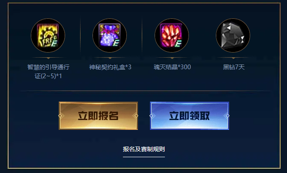Click the 立即报名 gold button
Screen dimensions: 287x173
pyautogui.click(x=98, y=116)
